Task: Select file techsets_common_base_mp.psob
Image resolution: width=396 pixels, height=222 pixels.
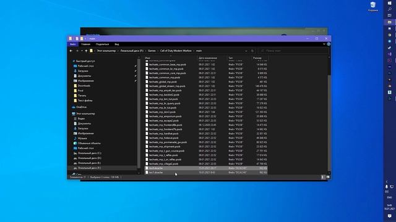Action: (x=168, y=65)
